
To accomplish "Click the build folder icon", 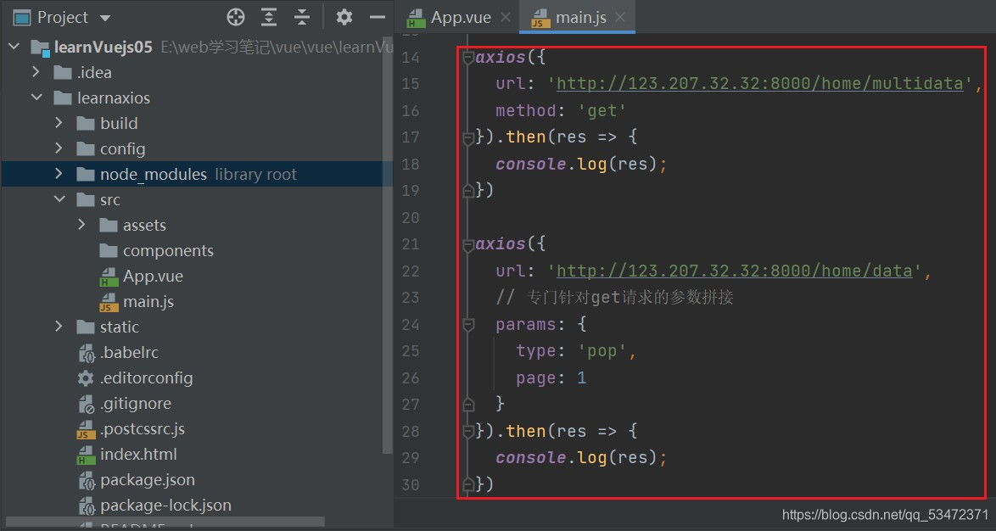I will (85, 123).
